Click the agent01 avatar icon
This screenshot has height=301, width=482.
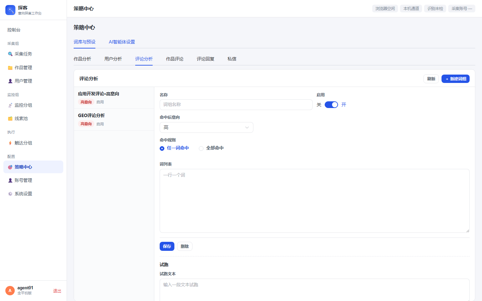[x=10, y=291]
